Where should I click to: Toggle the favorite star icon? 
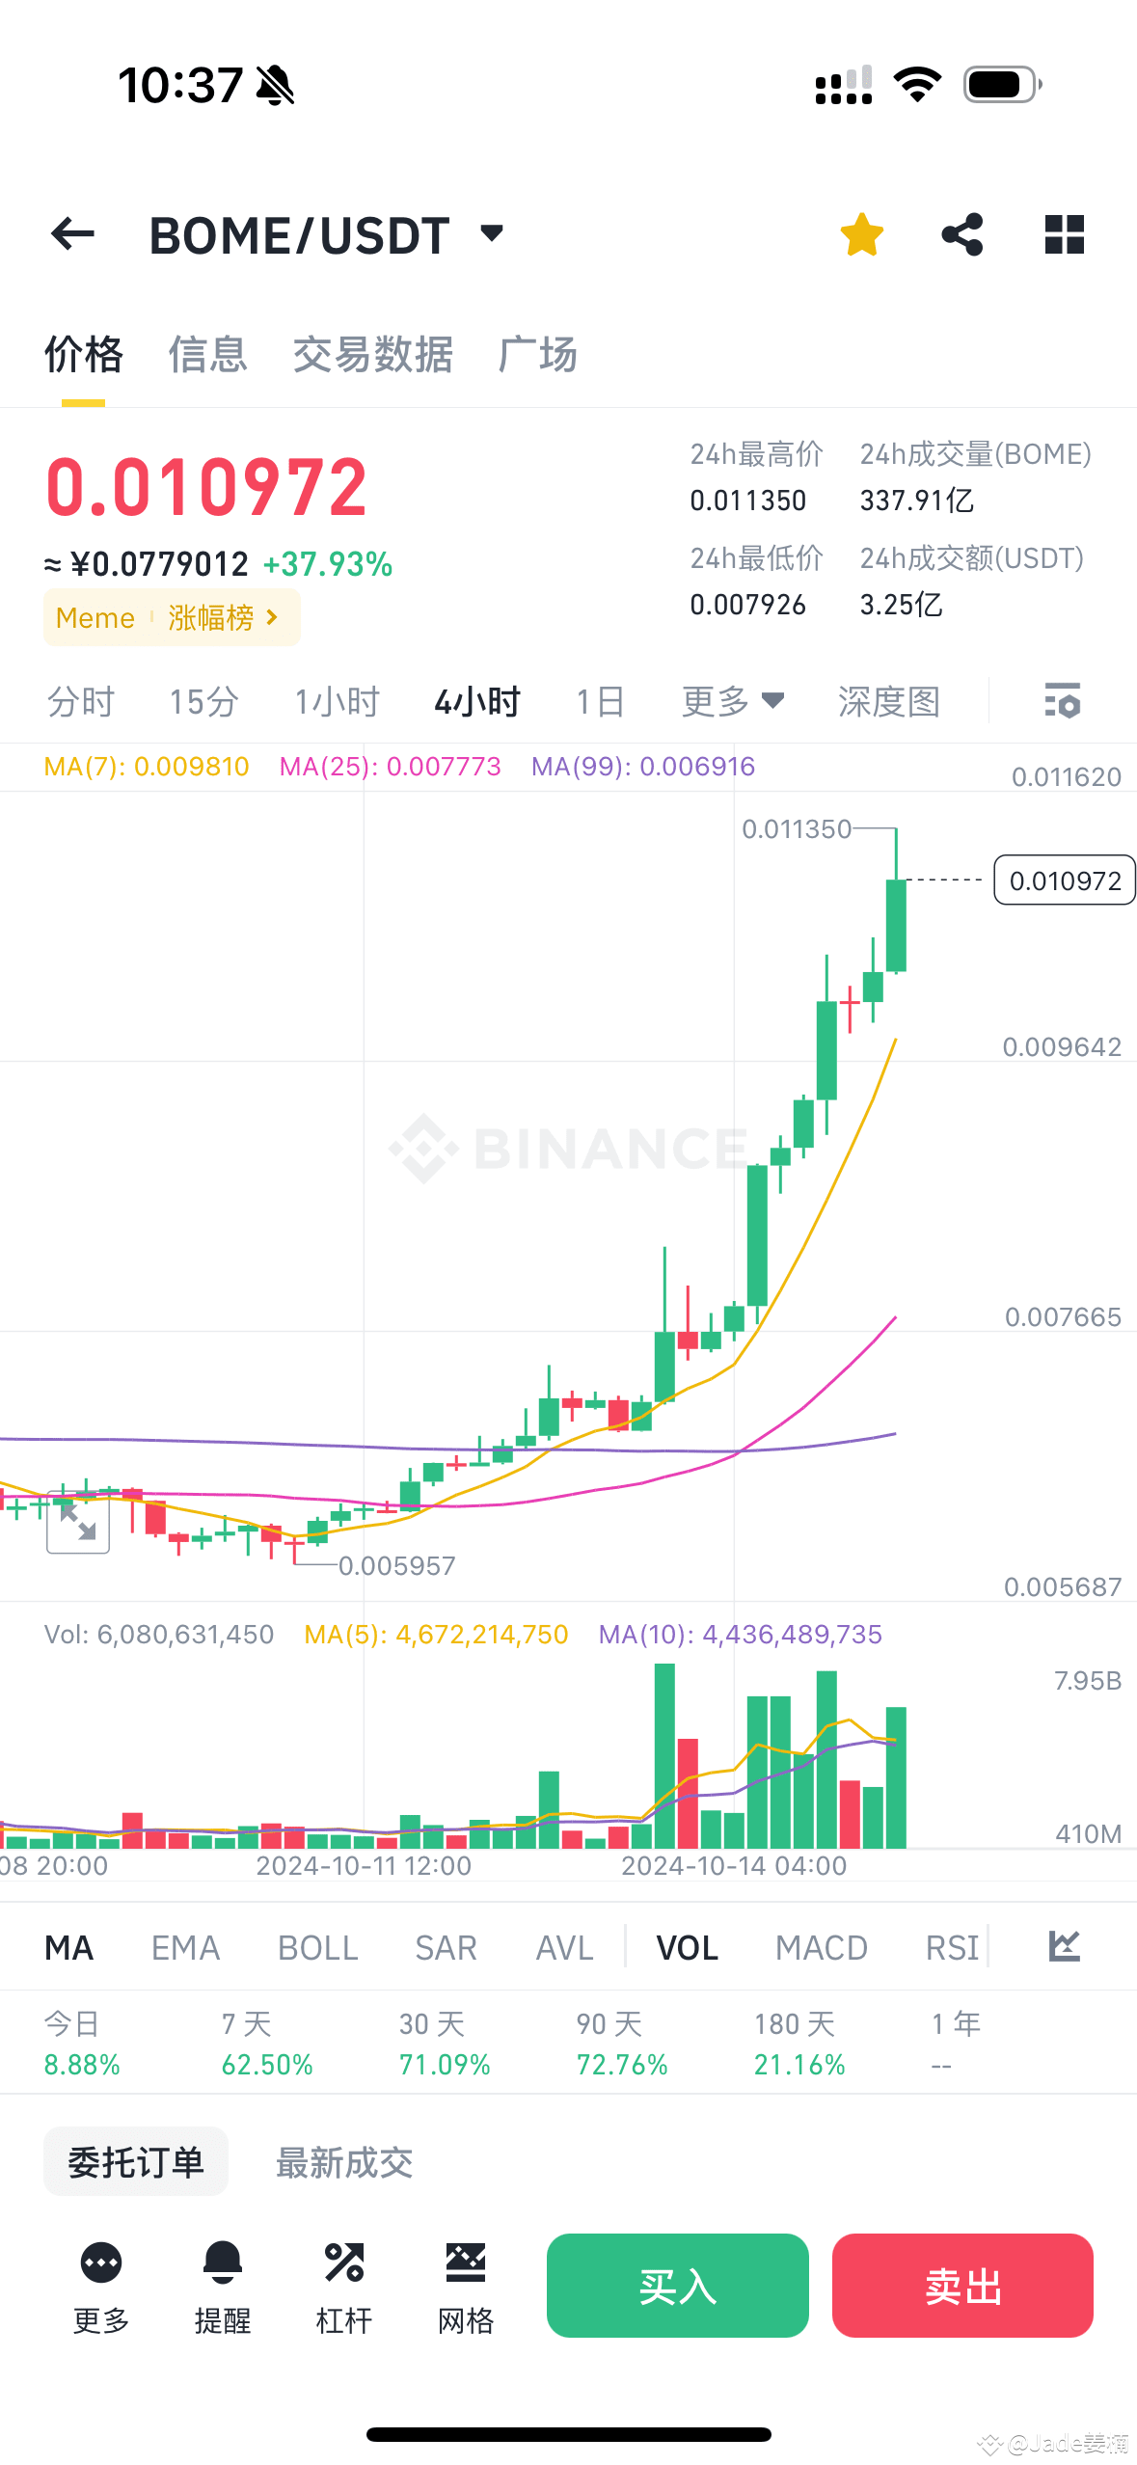(x=861, y=234)
